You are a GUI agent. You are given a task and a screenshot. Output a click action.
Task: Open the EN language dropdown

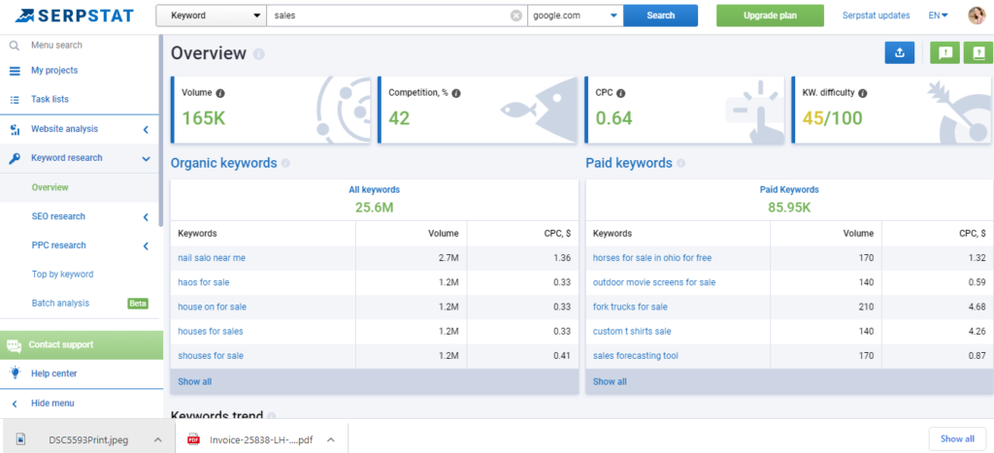tap(939, 16)
